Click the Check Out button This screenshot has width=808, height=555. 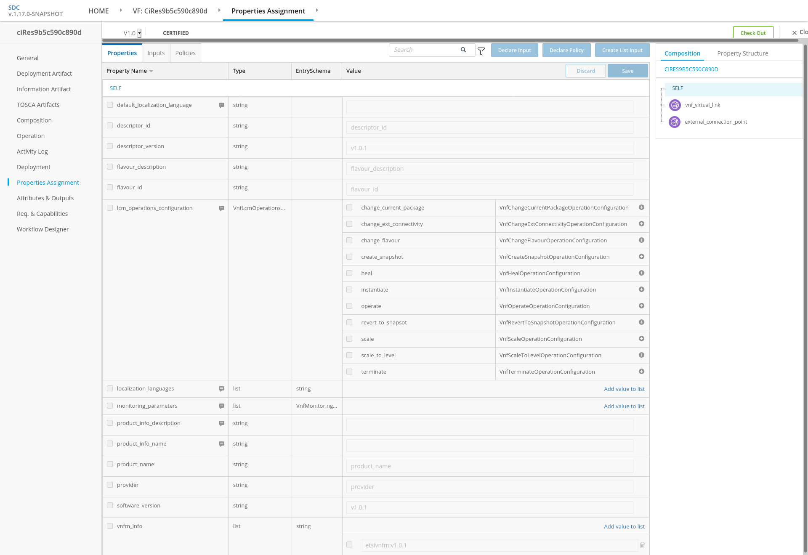[x=753, y=33]
